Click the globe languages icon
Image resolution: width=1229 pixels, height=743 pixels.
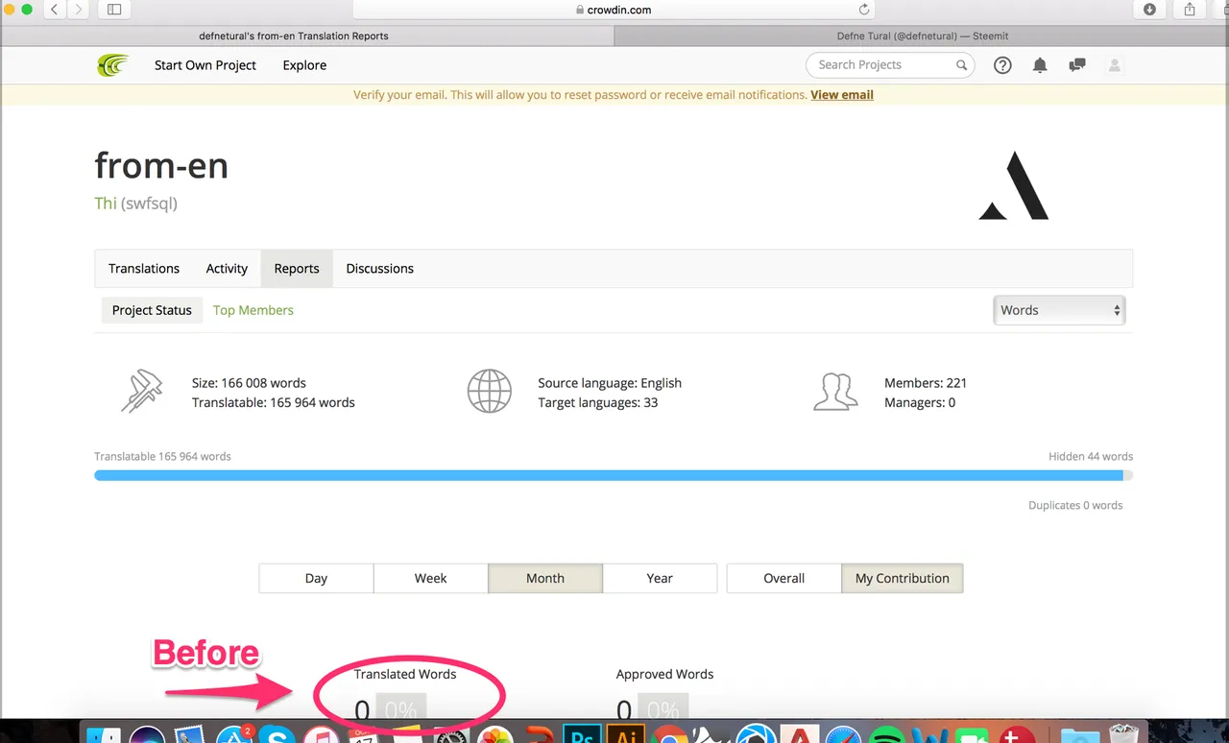click(489, 392)
